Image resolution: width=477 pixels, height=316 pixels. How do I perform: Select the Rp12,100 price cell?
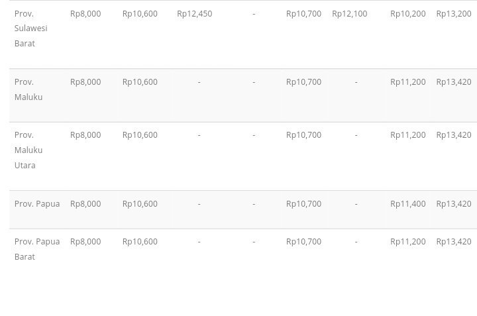click(x=349, y=14)
